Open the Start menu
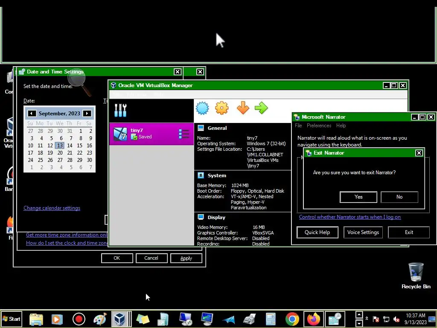This screenshot has height=328, width=437. [x=11, y=319]
